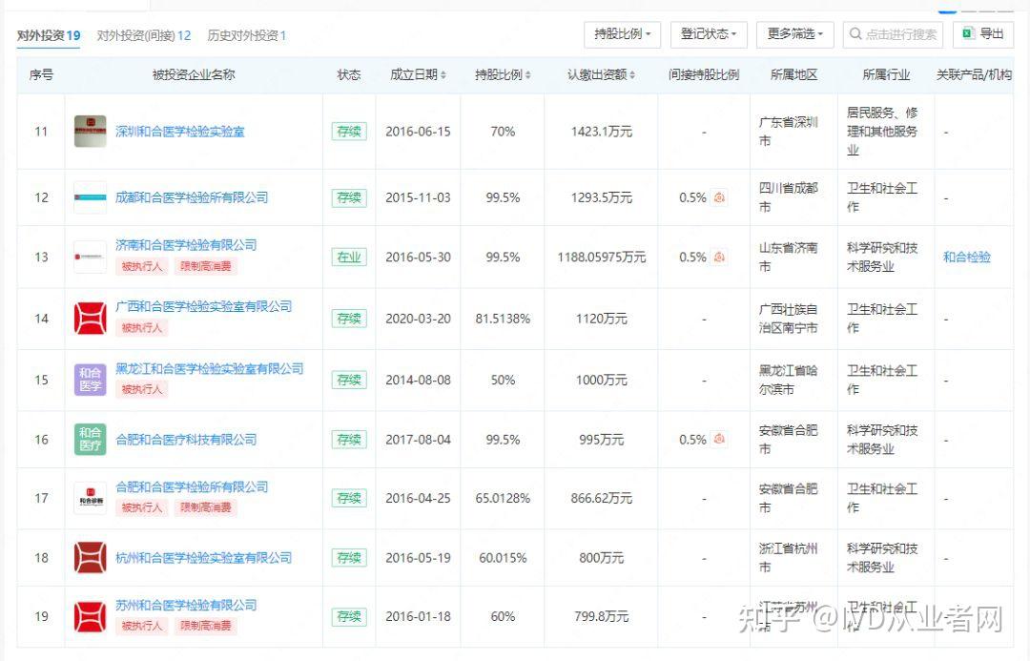
Task: Select 81.5138% holding ratio cell
Action: pos(503,319)
